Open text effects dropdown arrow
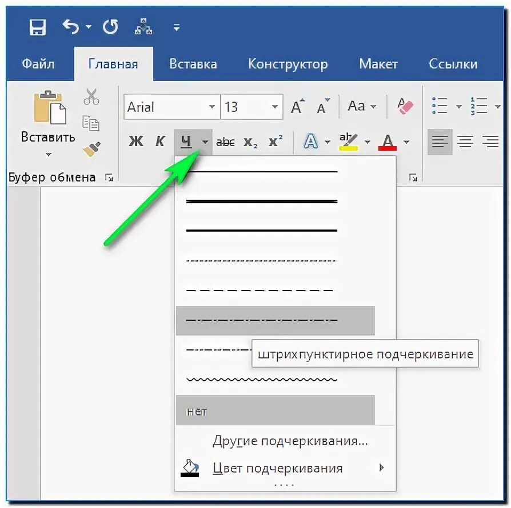 [x=328, y=142]
